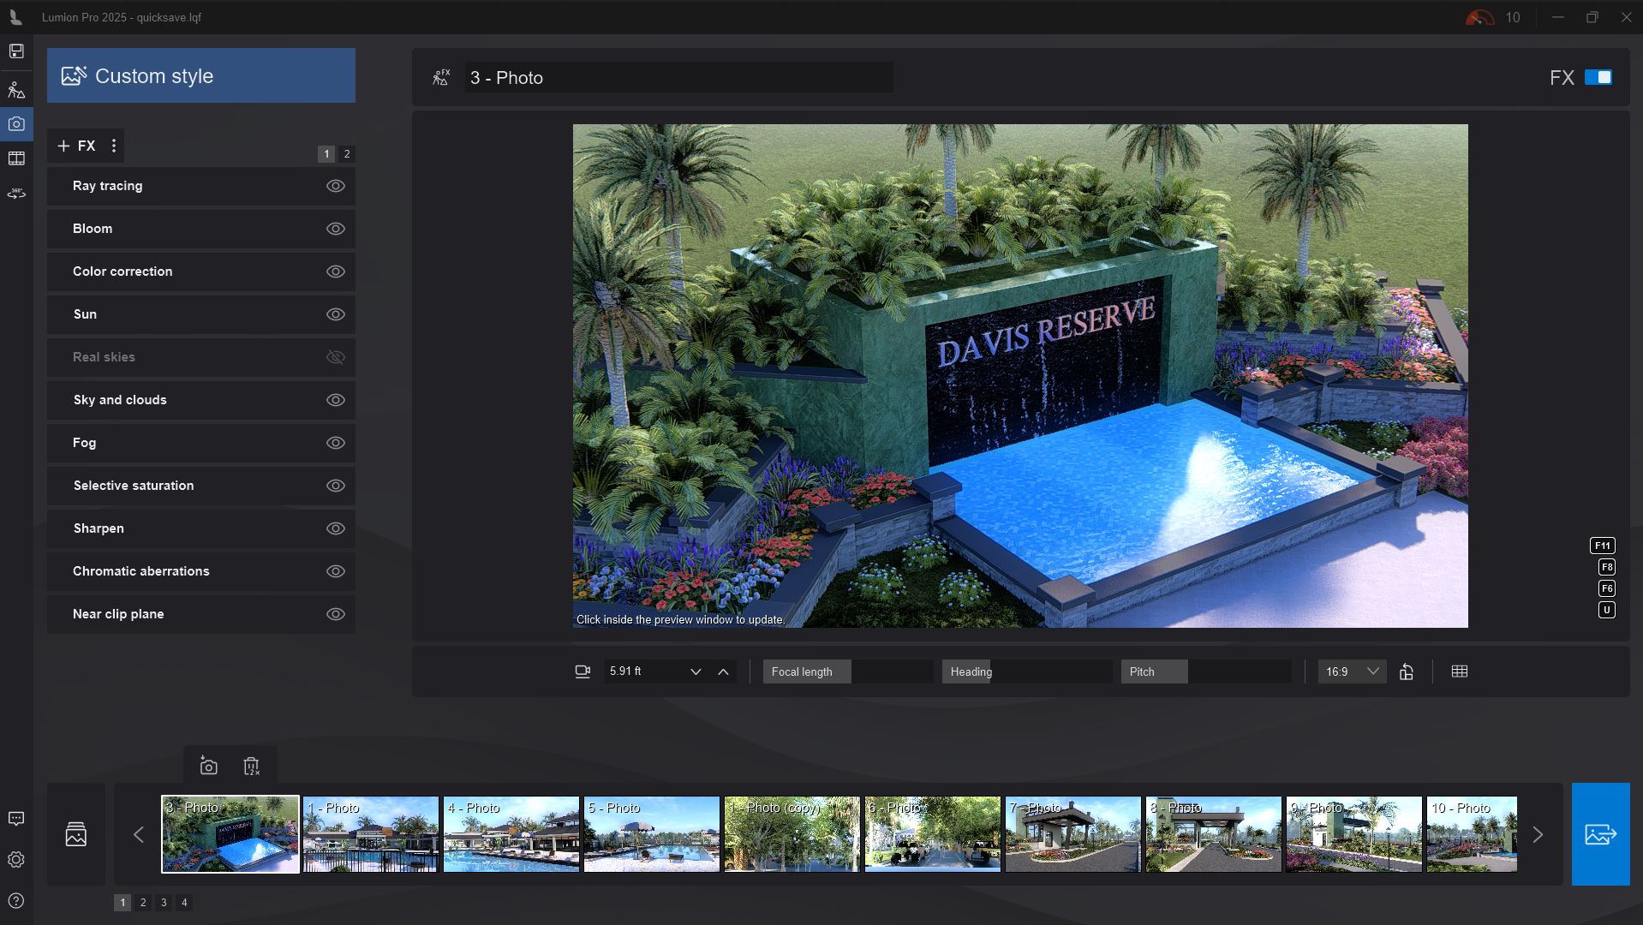Click the aspect ratio lock icon
This screenshot has width=1643, height=925.
[1407, 671]
